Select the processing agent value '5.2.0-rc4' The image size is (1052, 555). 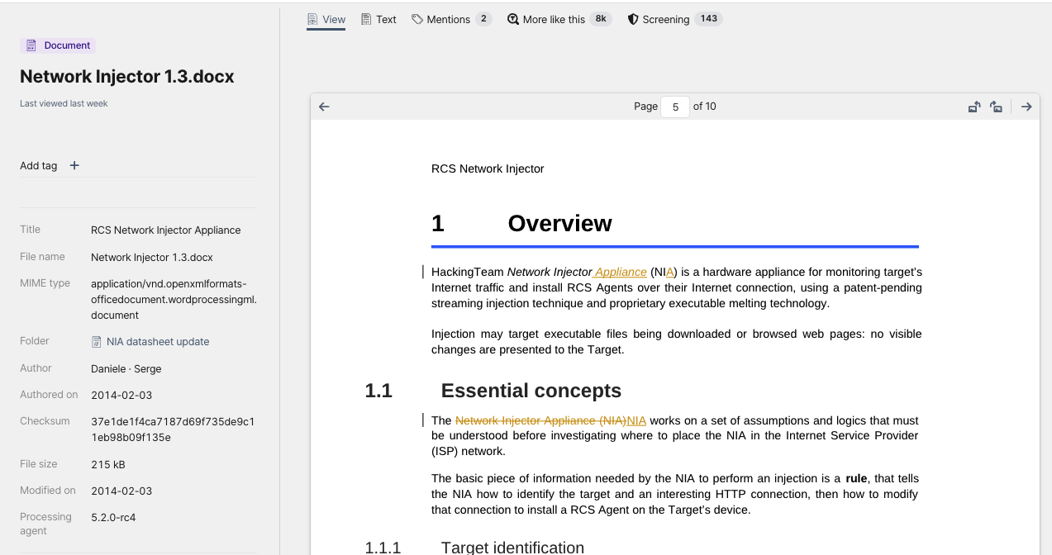(113, 518)
